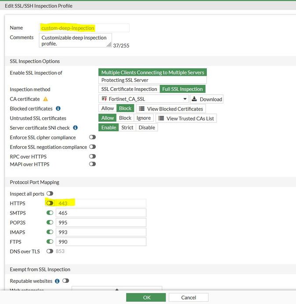Click the IMAPS port 993 field

(101, 232)
